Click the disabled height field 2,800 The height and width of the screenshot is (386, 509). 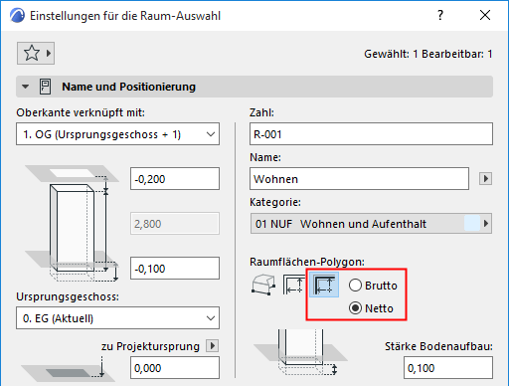click(175, 224)
